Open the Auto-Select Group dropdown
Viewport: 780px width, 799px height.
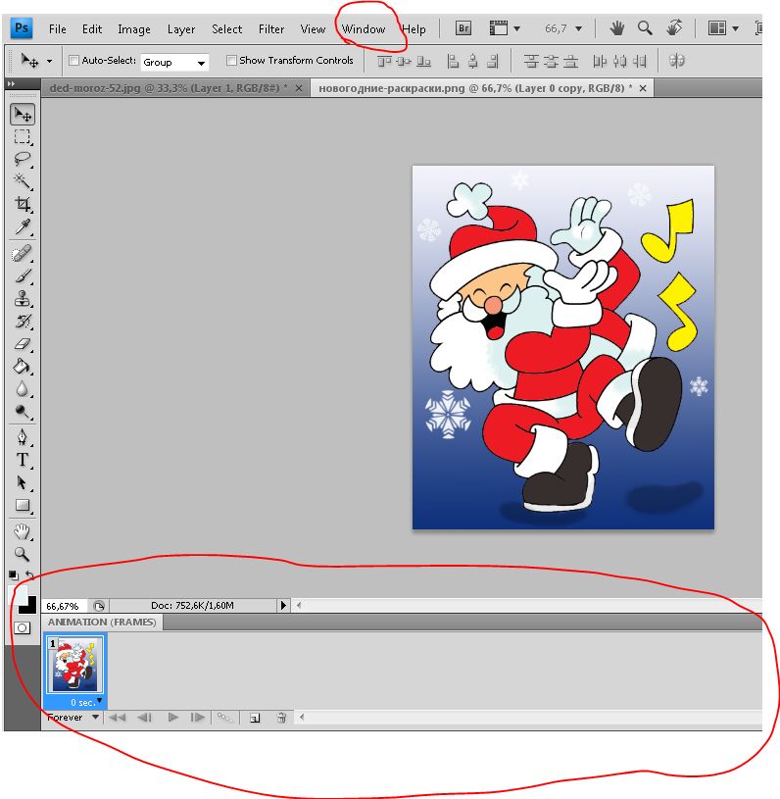pyautogui.click(x=174, y=62)
